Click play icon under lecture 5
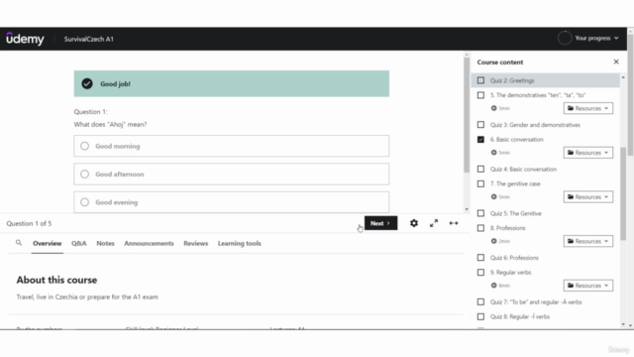Viewport: 634px width, 357px height. click(493, 108)
